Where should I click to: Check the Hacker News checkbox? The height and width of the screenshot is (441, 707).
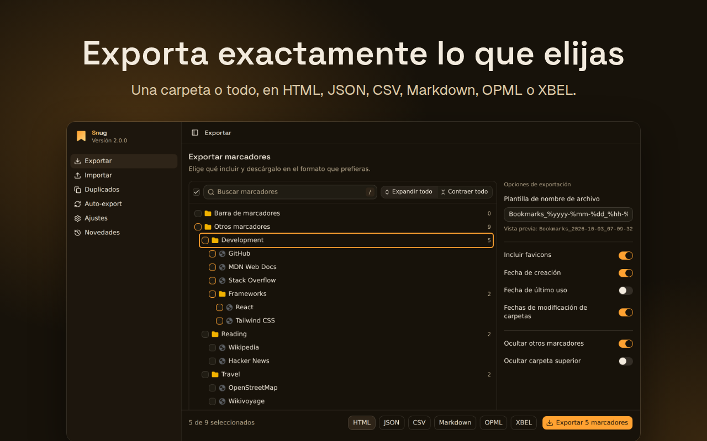click(212, 361)
